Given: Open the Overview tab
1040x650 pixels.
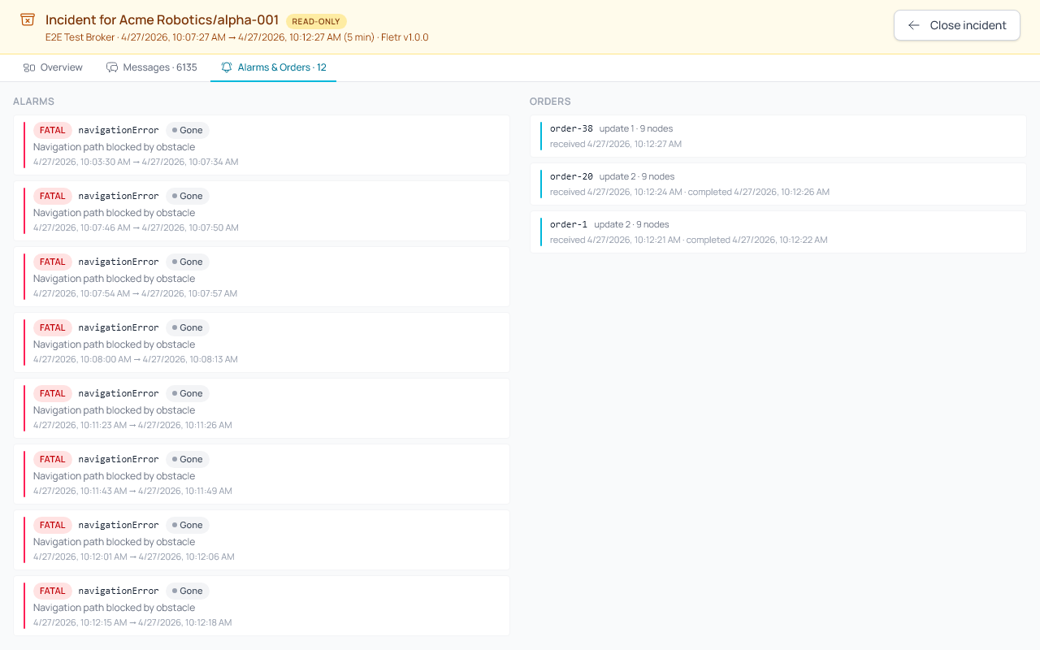Looking at the screenshot, I should click(x=53, y=67).
